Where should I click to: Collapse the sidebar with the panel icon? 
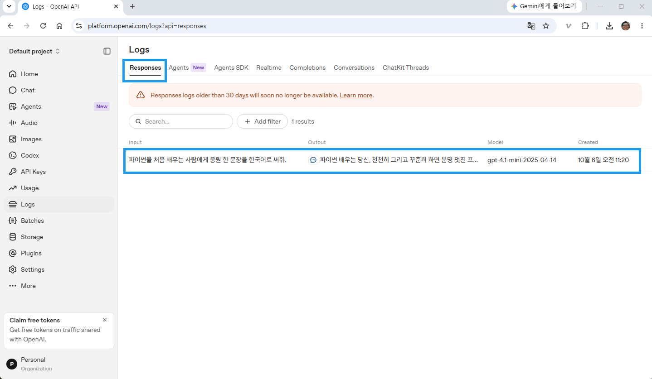point(107,51)
